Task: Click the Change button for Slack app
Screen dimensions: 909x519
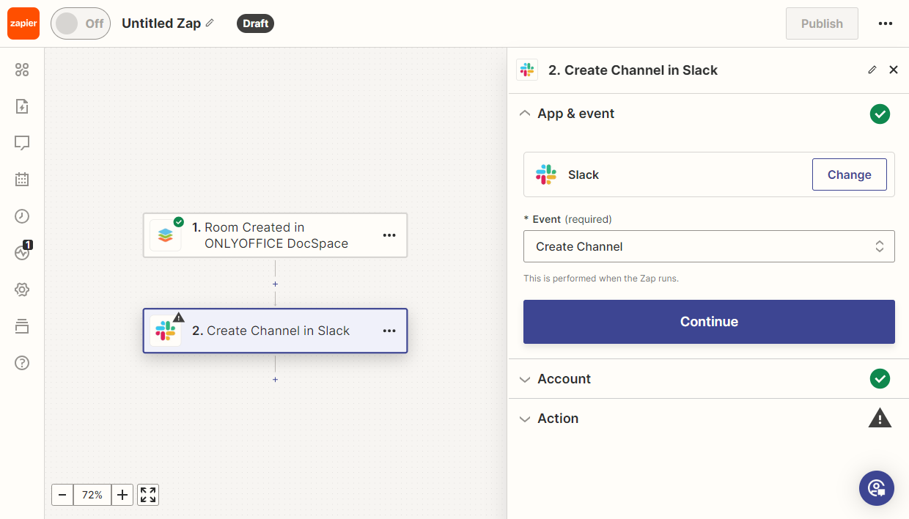Action: click(849, 174)
